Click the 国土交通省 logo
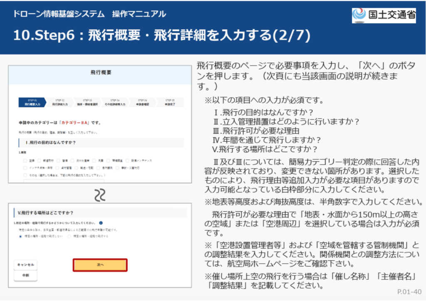 [x=383, y=15]
